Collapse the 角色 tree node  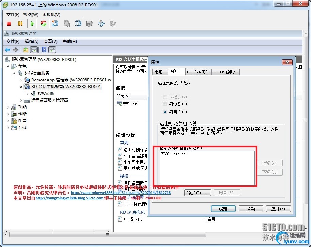click(8, 66)
